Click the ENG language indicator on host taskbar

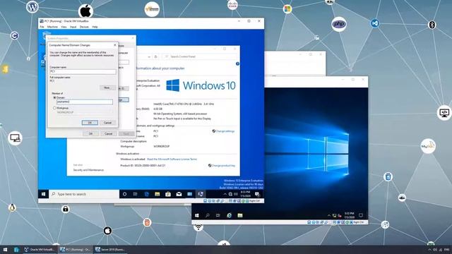447,250
